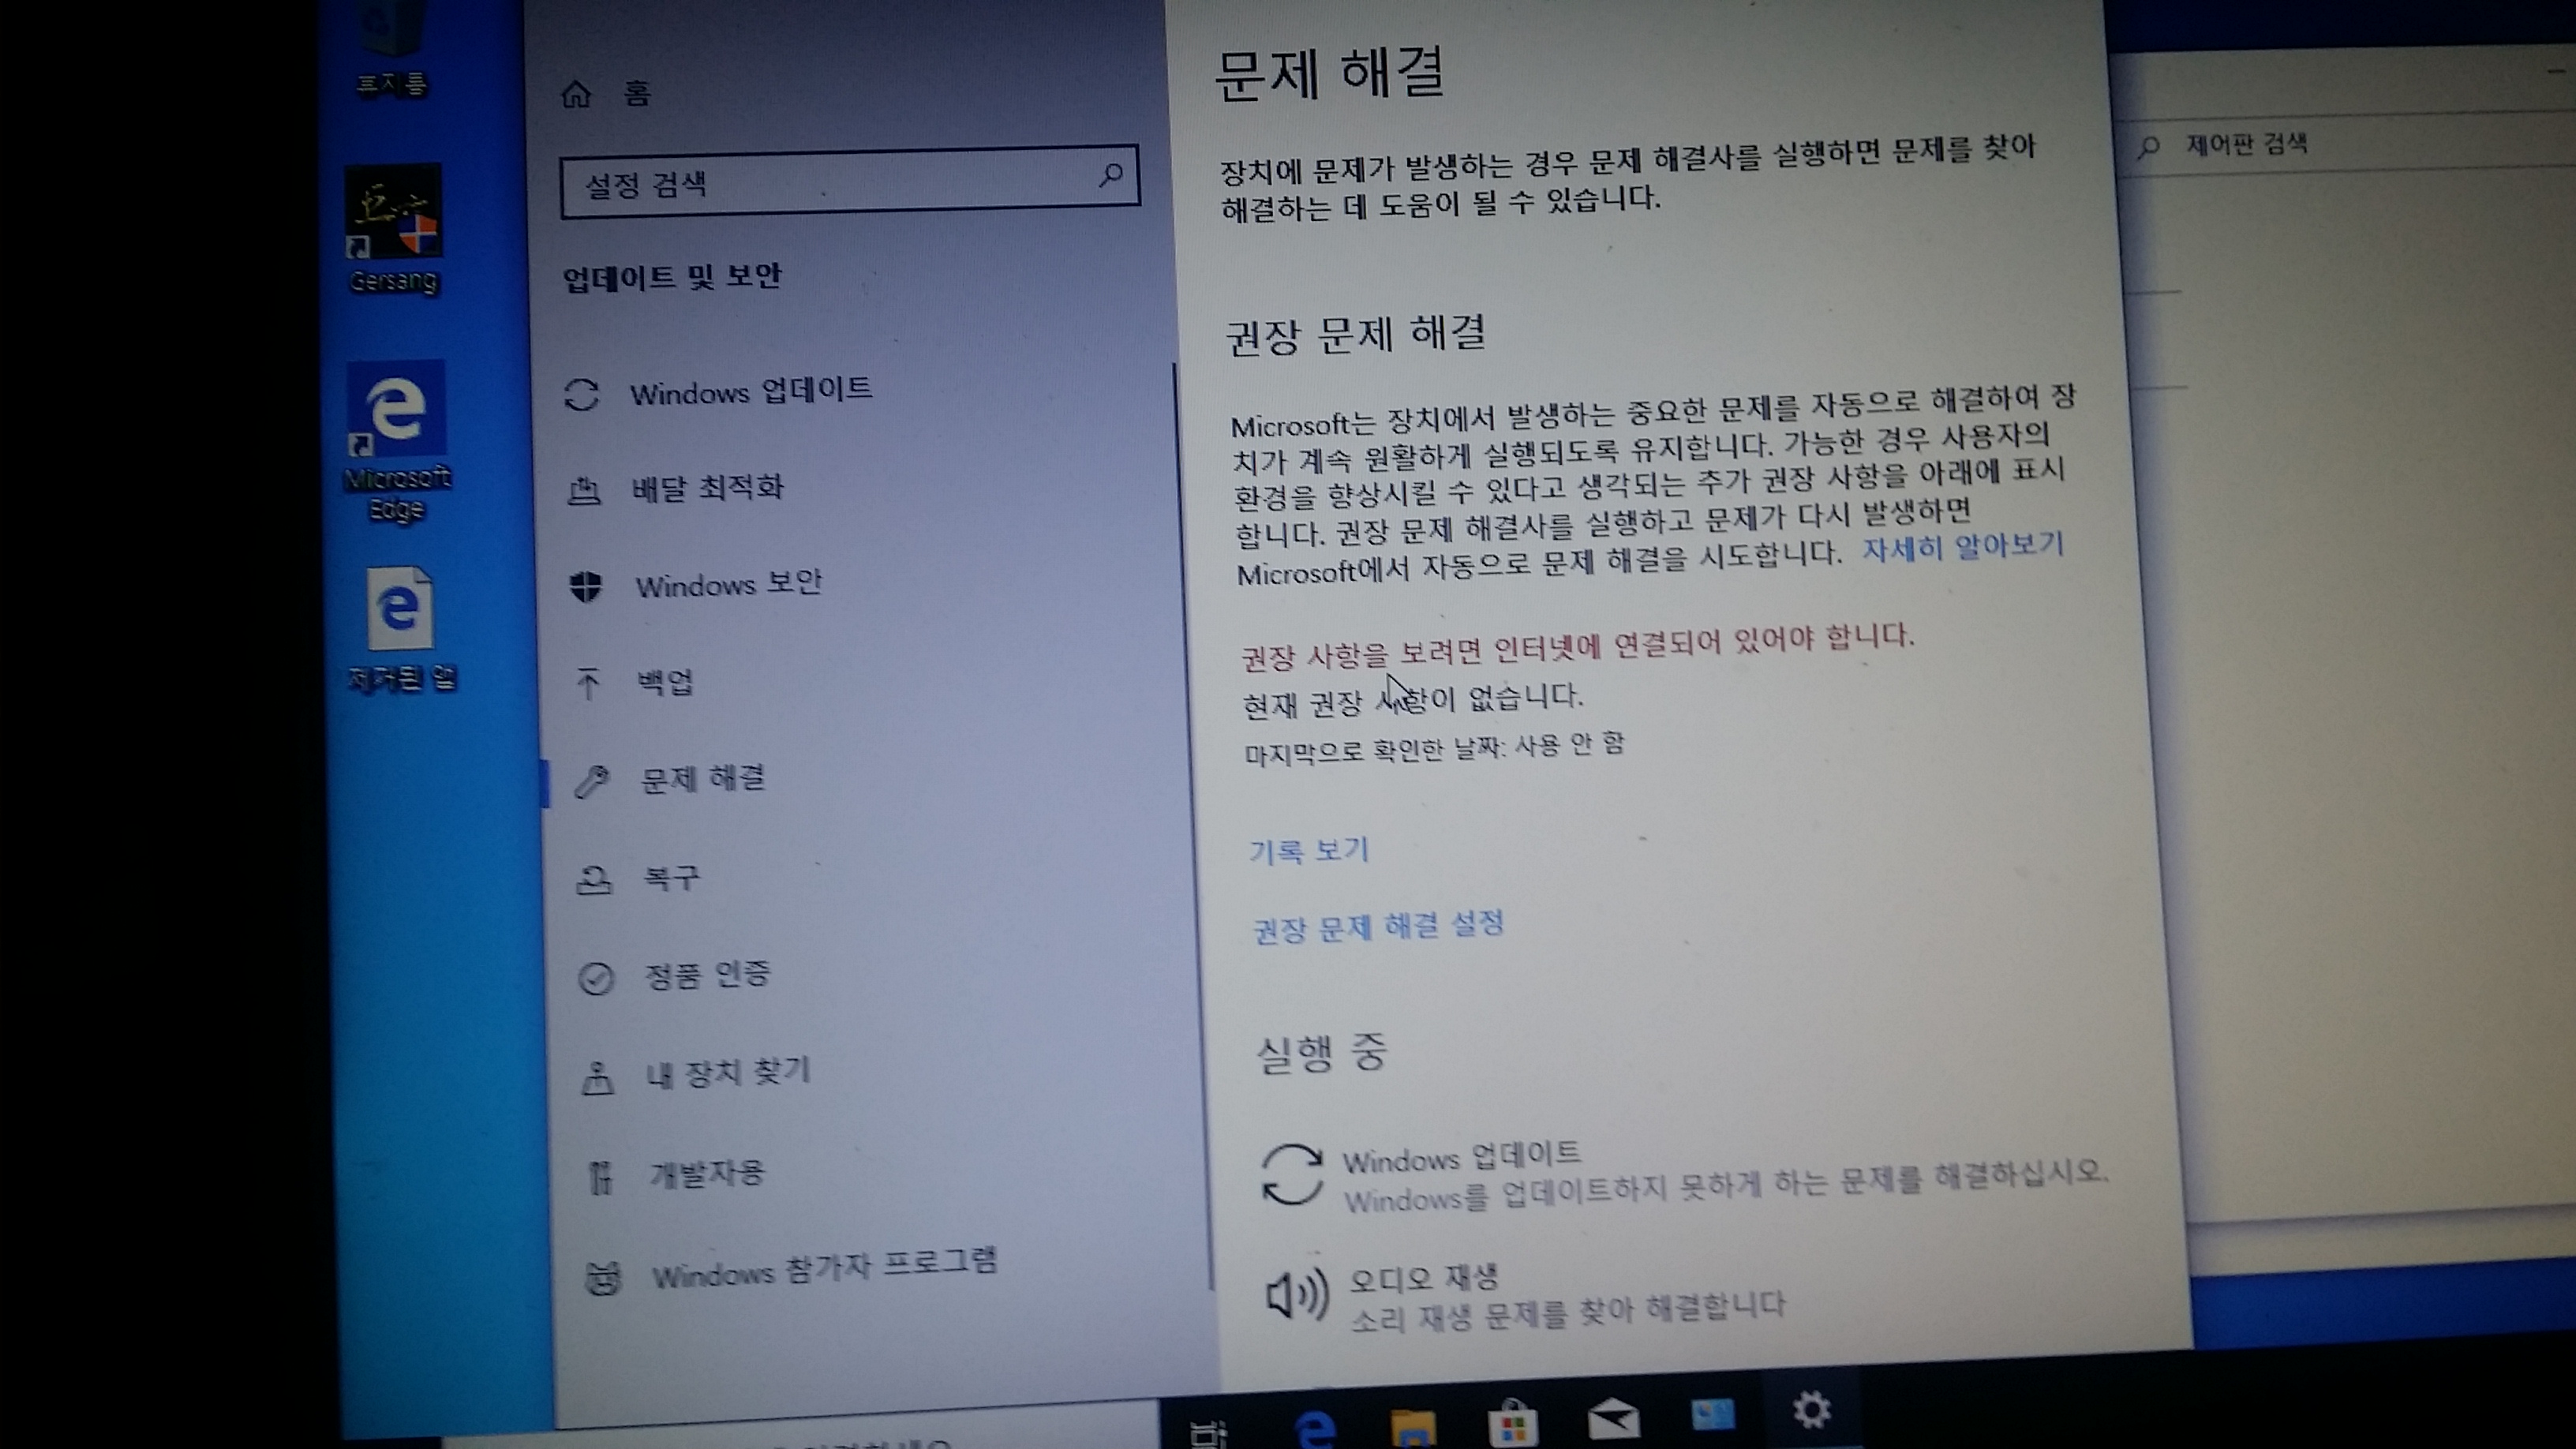Click the developer tools icon for 개발자용

tap(600, 1178)
